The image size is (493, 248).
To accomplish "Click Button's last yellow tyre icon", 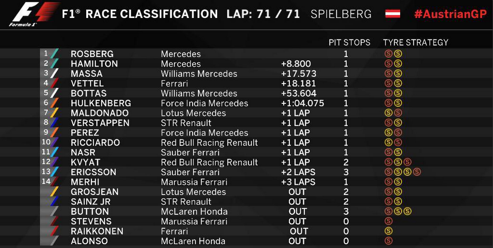I will [408, 212].
